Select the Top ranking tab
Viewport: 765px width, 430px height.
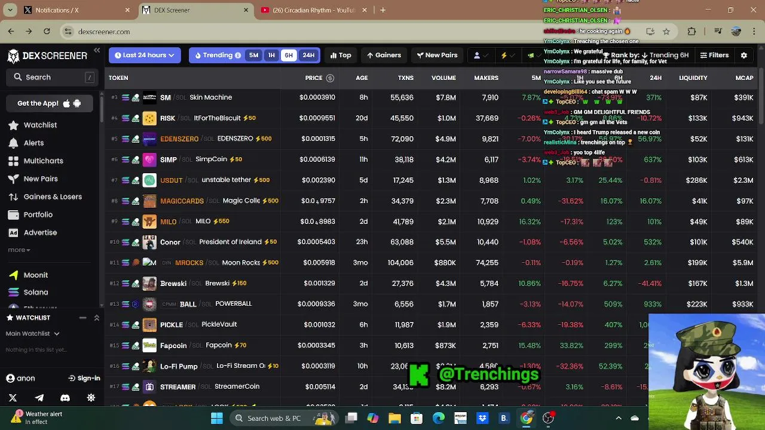pyautogui.click(x=341, y=55)
